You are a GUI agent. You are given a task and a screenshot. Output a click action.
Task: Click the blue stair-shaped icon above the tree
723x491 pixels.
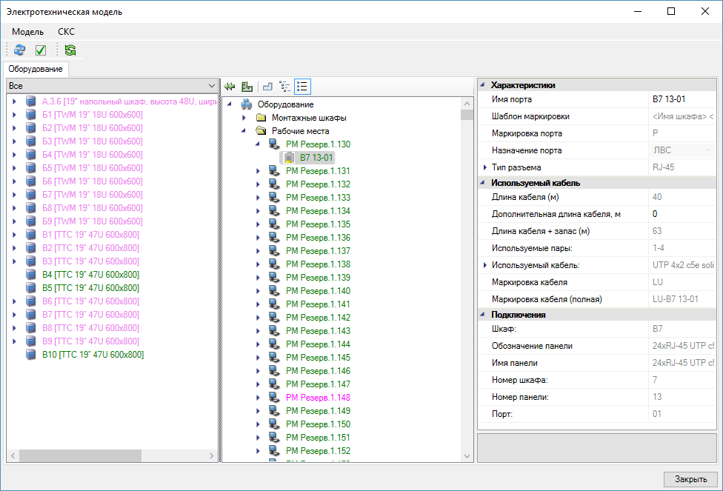pyautogui.click(x=267, y=86)
